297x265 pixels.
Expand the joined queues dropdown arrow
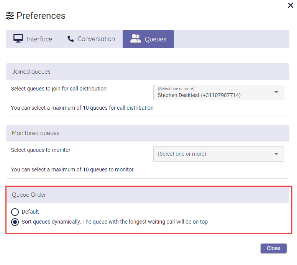pyautogui.click(x=276, y=92)
